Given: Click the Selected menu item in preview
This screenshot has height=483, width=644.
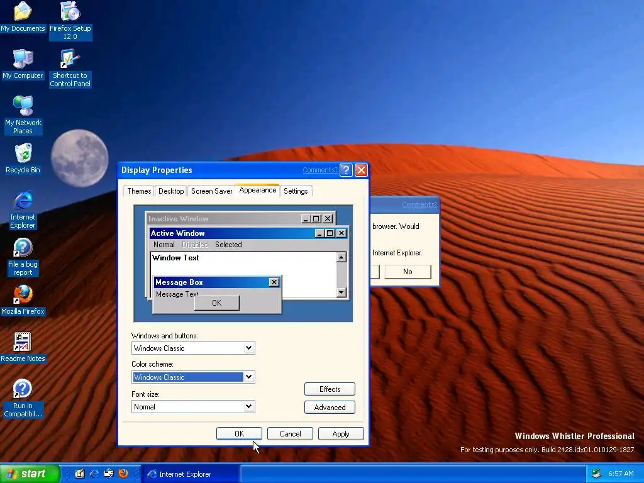Looking at the screenshot, I should pos(228,245).
